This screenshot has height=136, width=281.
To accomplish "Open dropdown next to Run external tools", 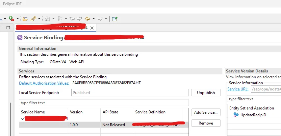I will coord(17,19).
